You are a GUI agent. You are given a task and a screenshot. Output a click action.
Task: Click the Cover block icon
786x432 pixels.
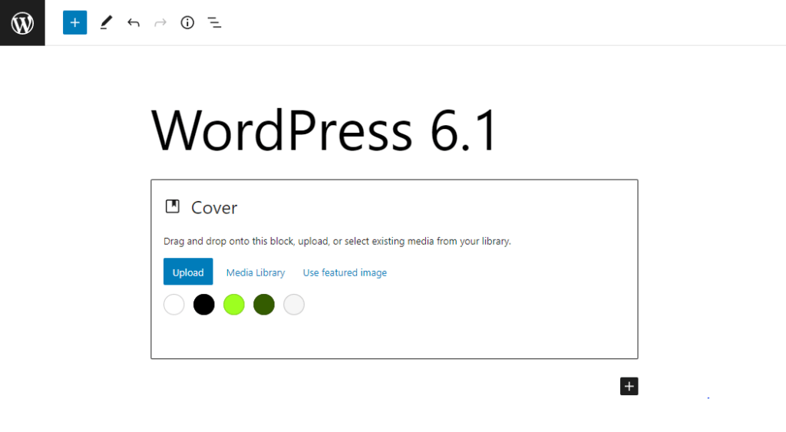173,206
